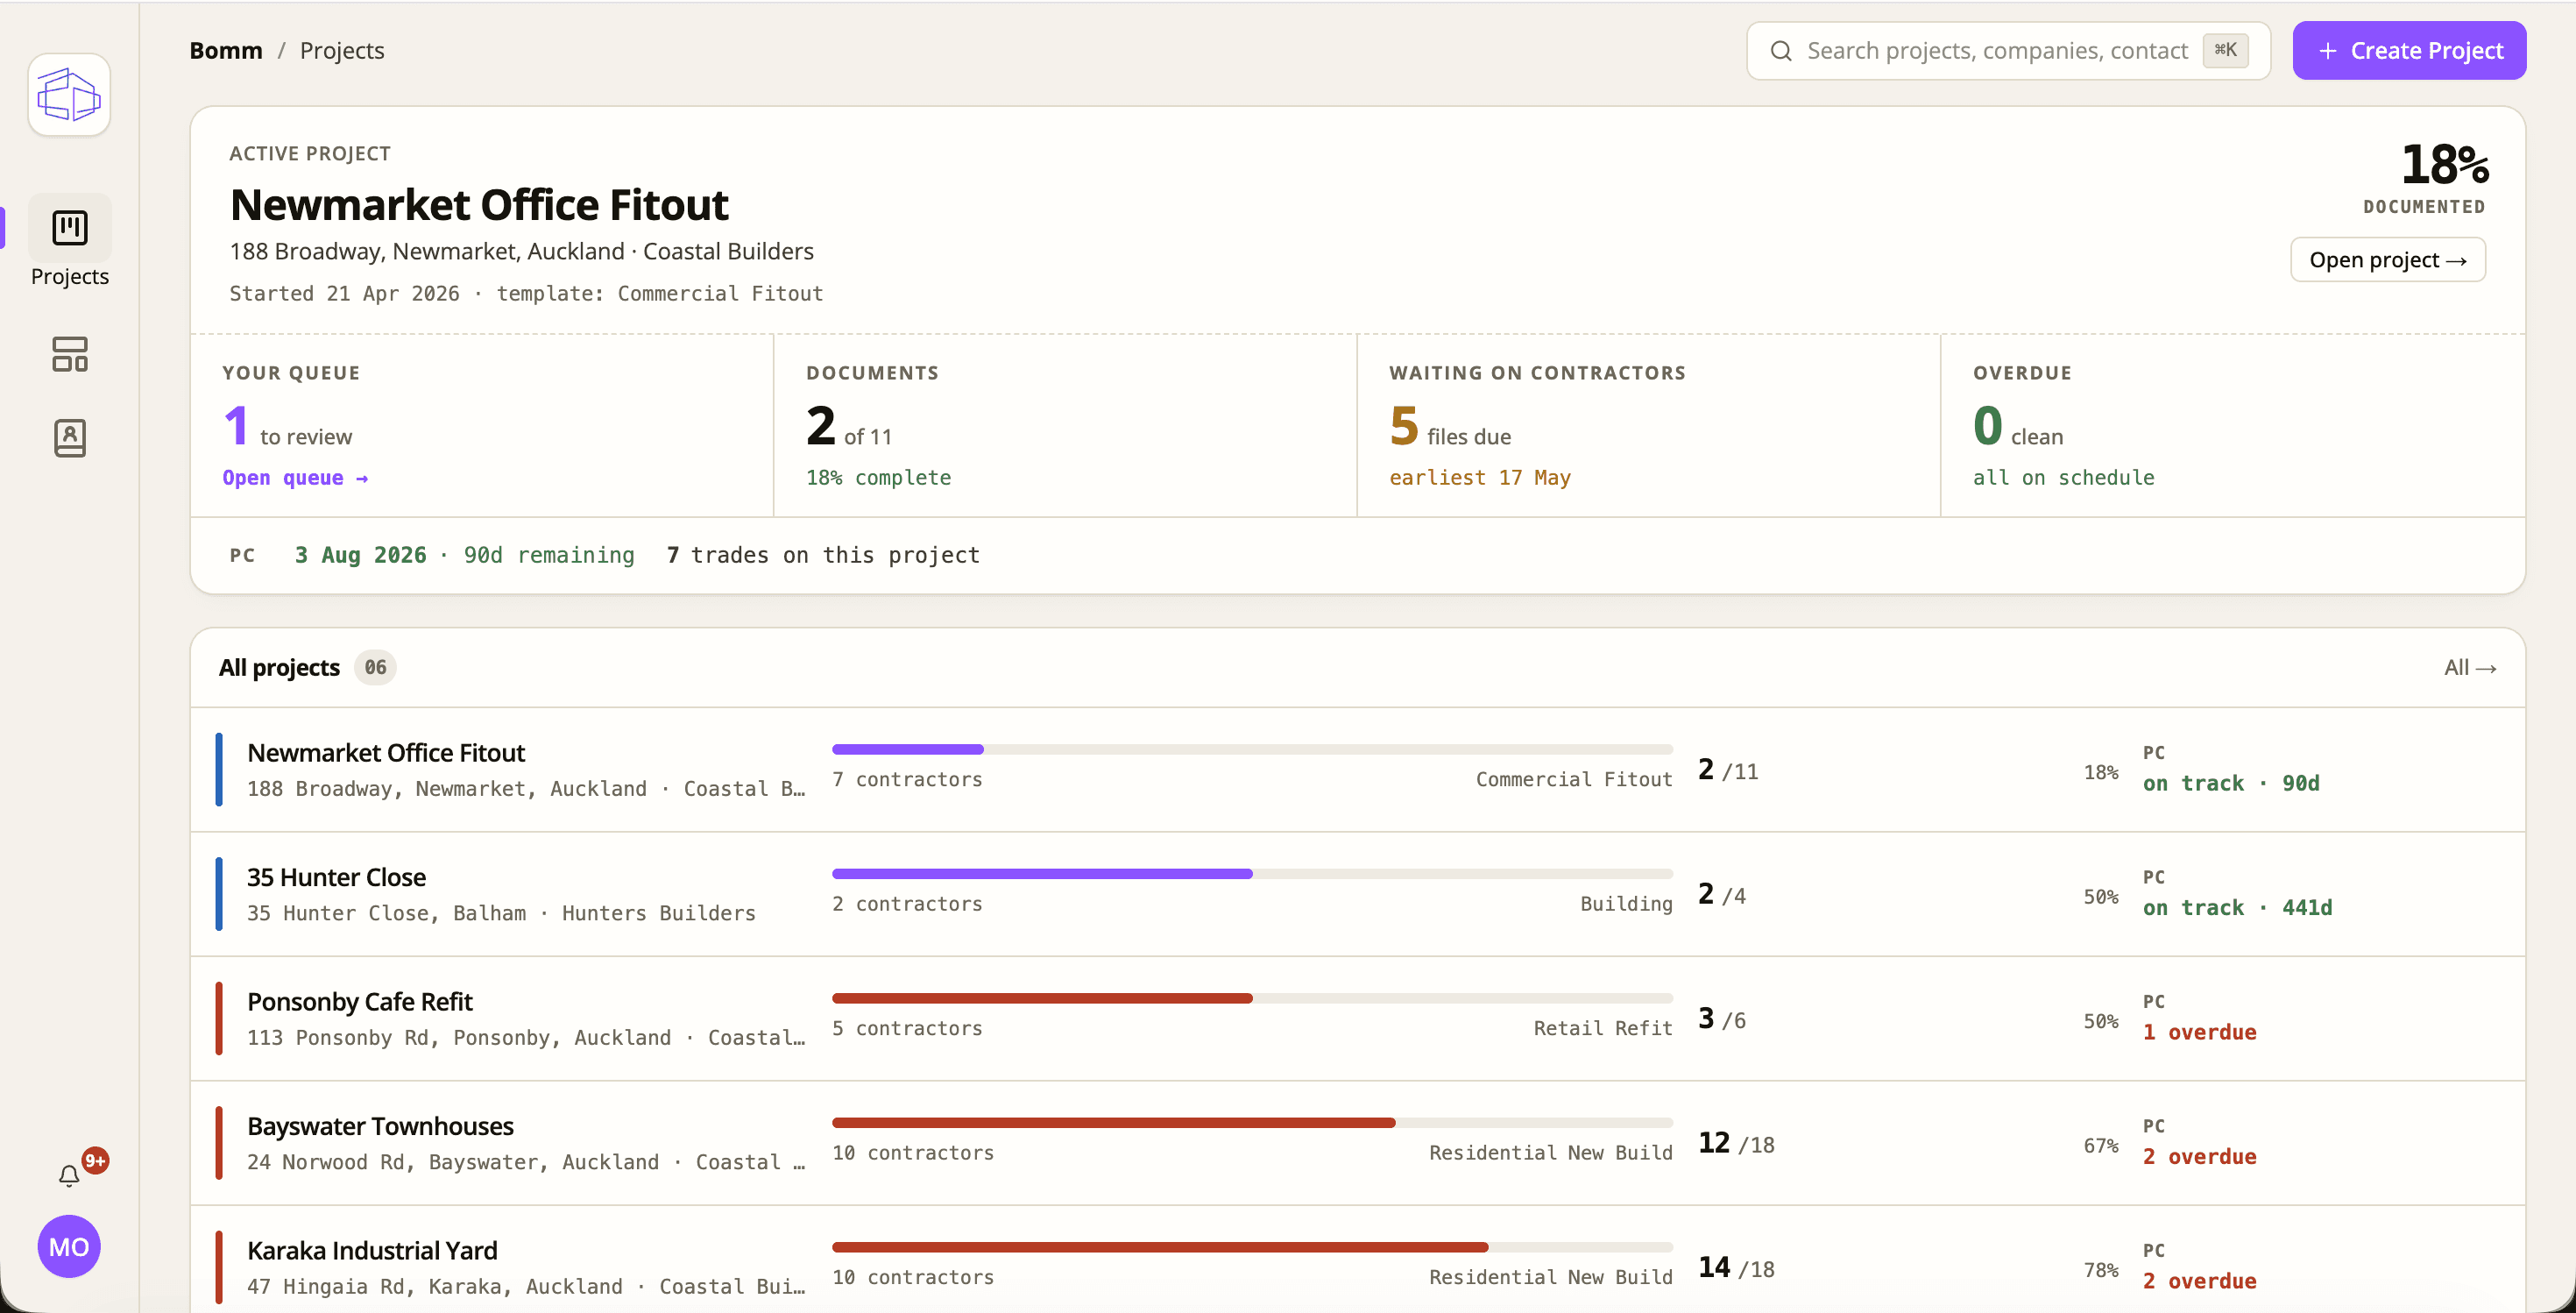
Task: Click the All arrow link in All projects
Action: click(x=2470, y=667)
